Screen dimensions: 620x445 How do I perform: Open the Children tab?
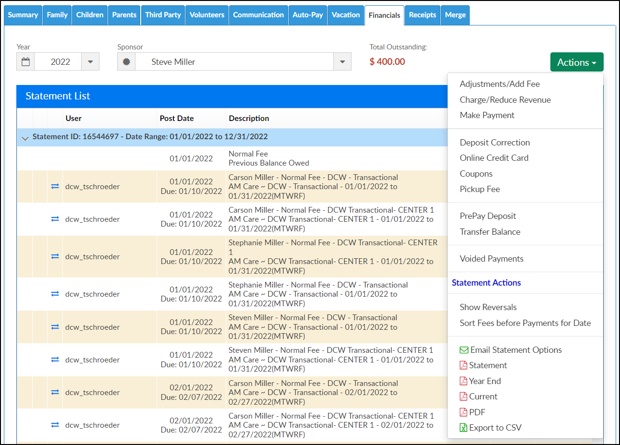tap(90, 15)
